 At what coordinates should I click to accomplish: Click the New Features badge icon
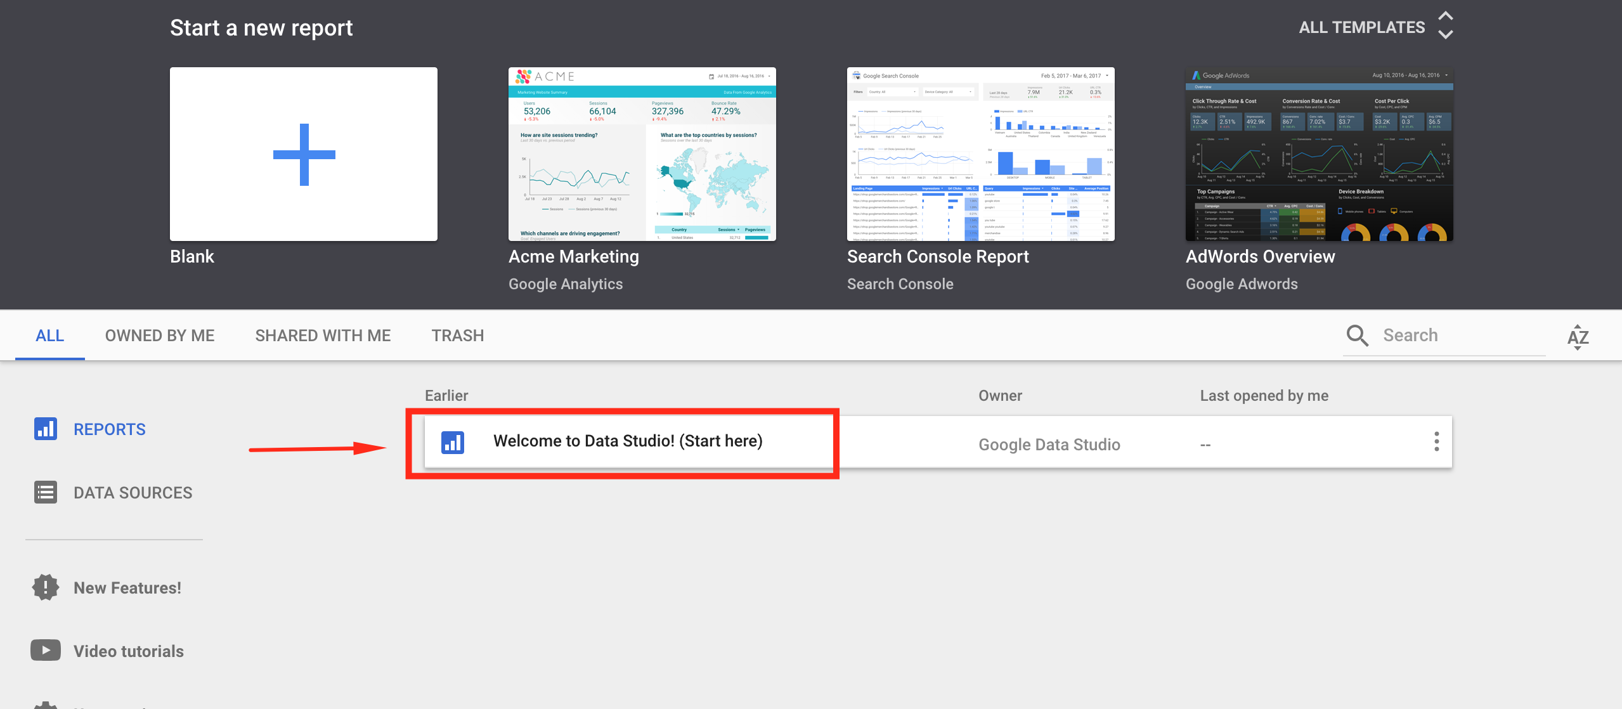point(46,587)
